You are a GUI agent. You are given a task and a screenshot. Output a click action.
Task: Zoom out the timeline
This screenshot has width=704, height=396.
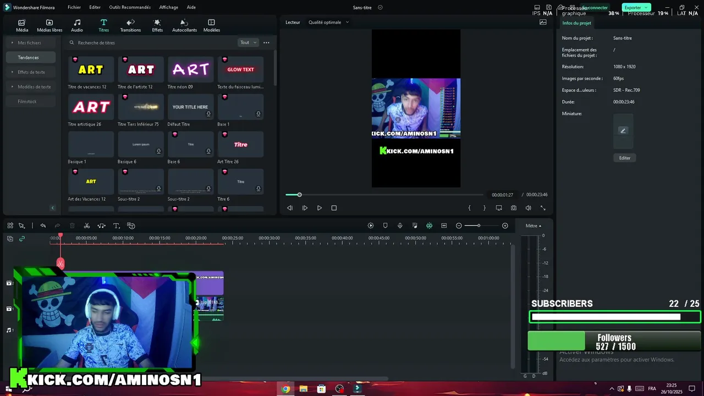coord(459,226)
